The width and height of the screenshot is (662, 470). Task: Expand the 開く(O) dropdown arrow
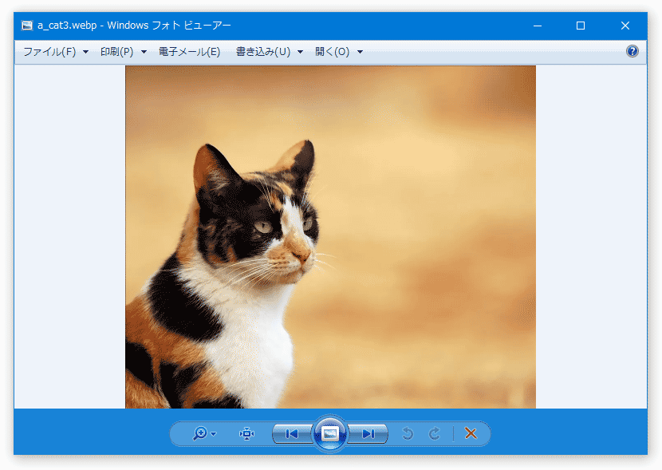point(361,52)
